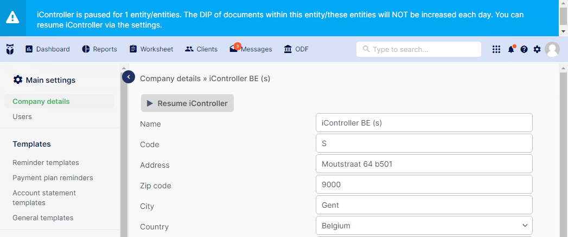Open the settings gear icon in the navbar

click(x=537, y=49)
